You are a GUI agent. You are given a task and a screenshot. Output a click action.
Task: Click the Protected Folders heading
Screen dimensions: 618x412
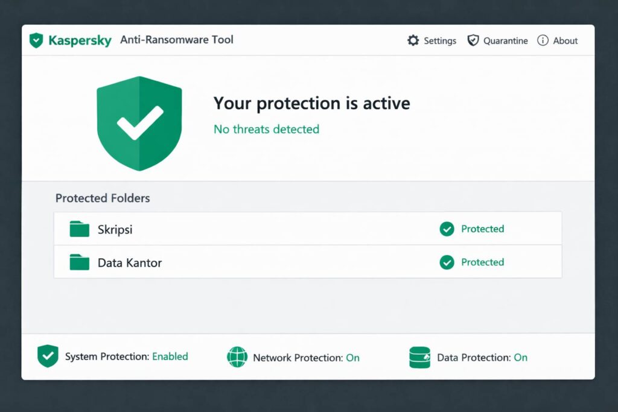[103, 198]
